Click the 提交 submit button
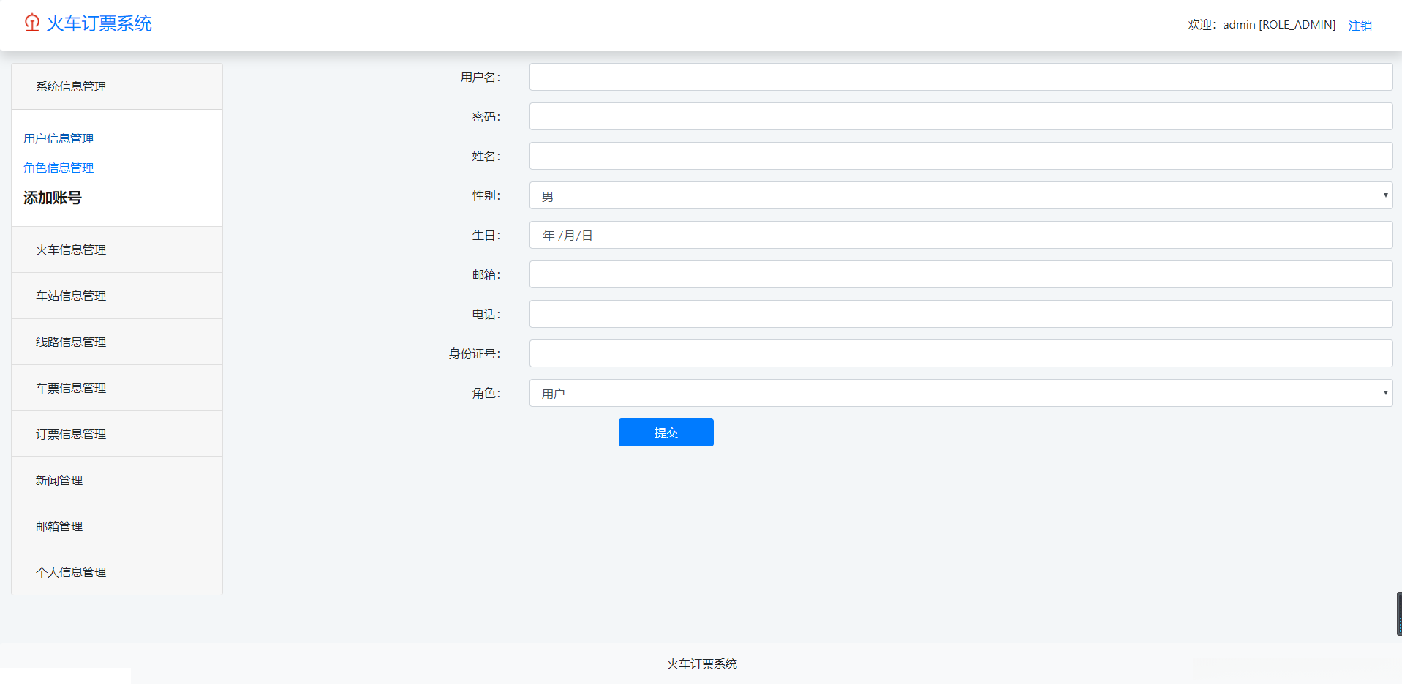1402x684 pixels. tap(666, 432)
